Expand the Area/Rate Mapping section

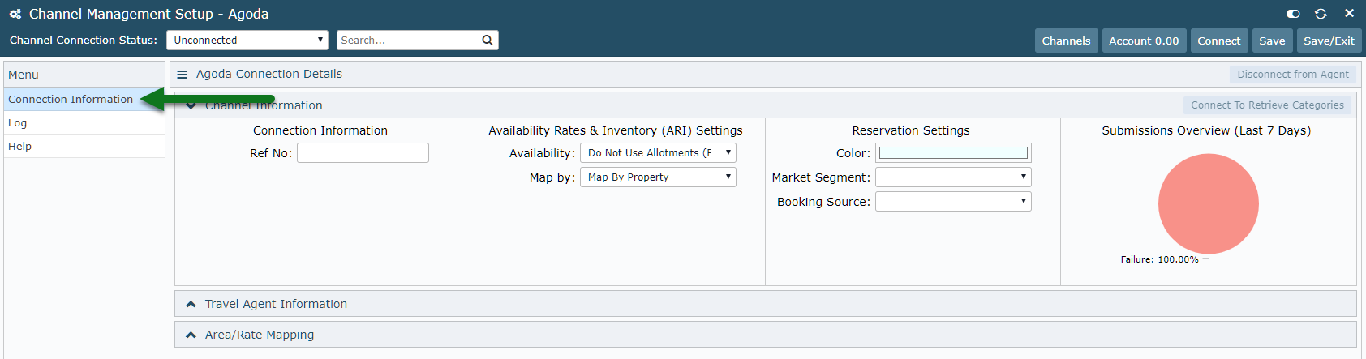pyautogui.click(x=191, y=335)
